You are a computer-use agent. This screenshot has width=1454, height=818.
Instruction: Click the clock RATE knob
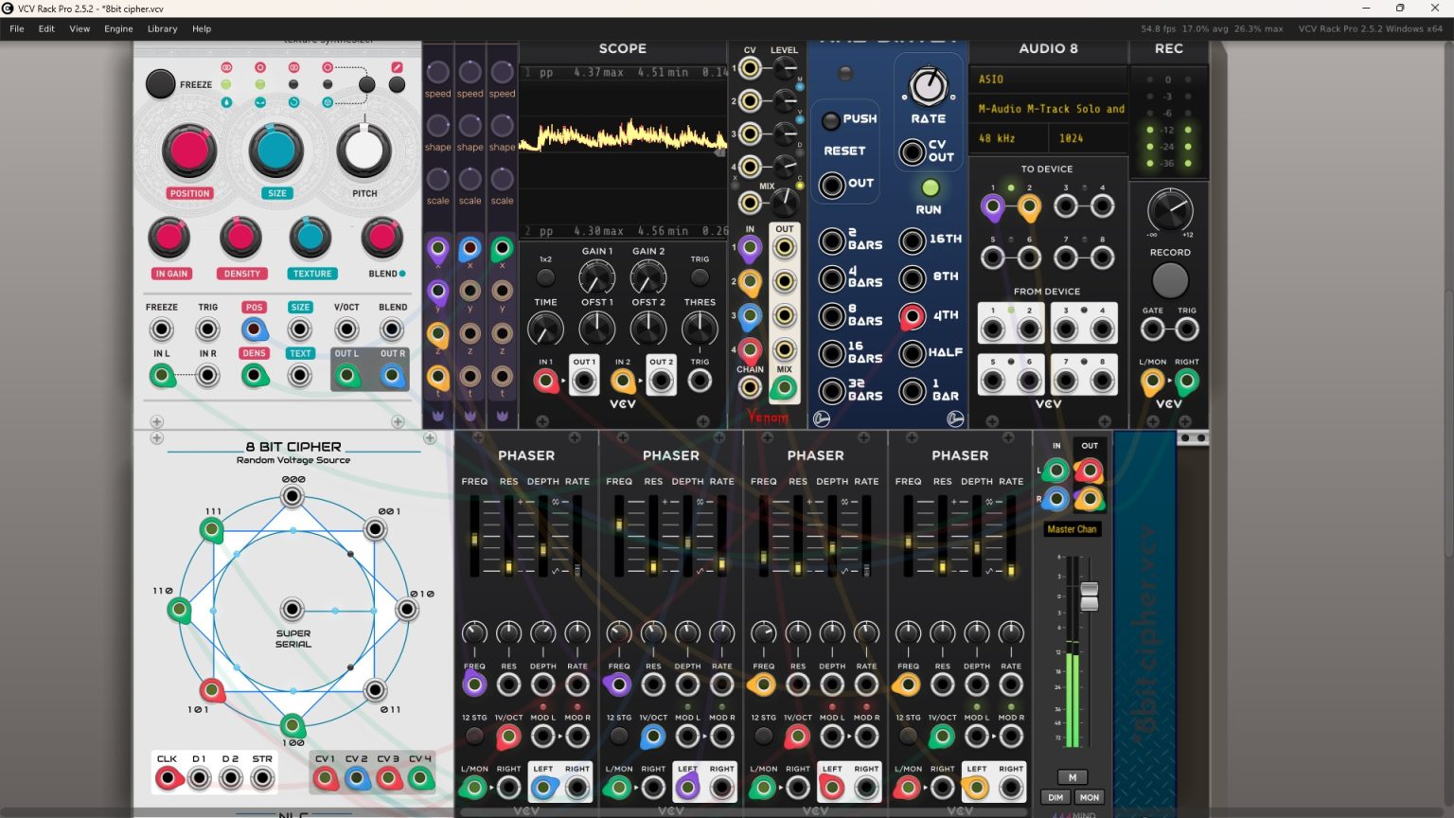click(928, 87)
